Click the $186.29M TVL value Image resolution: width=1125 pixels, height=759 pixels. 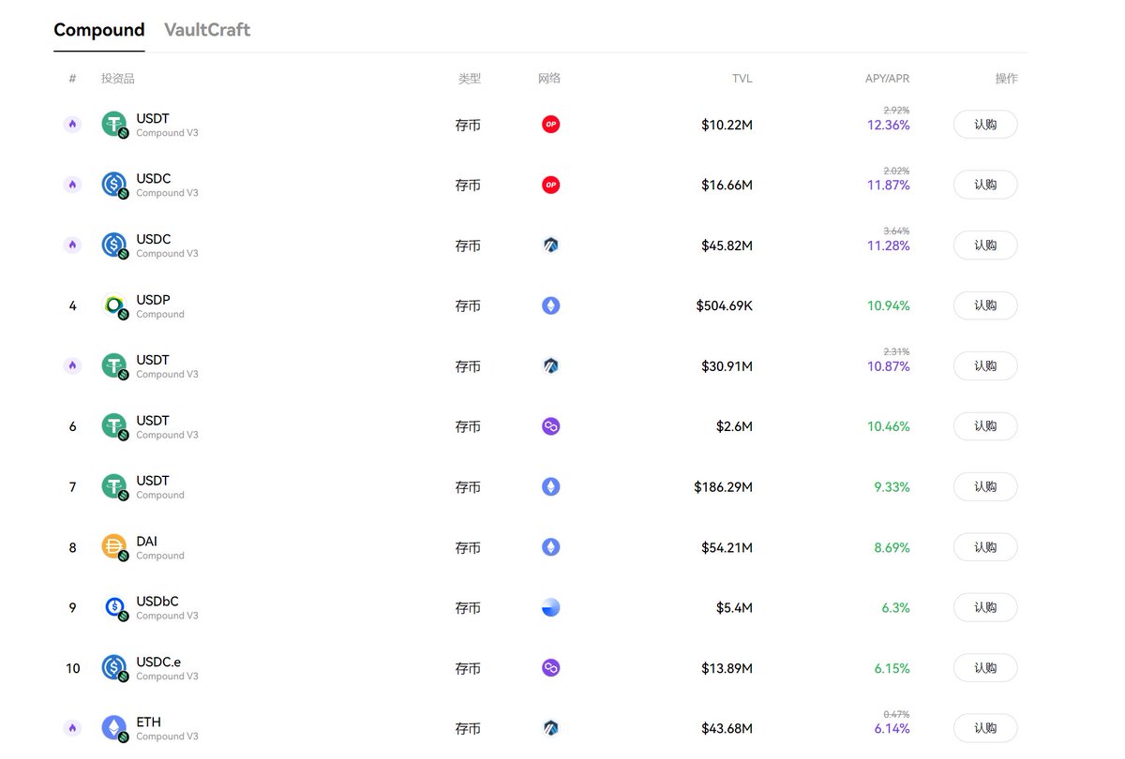724,487
